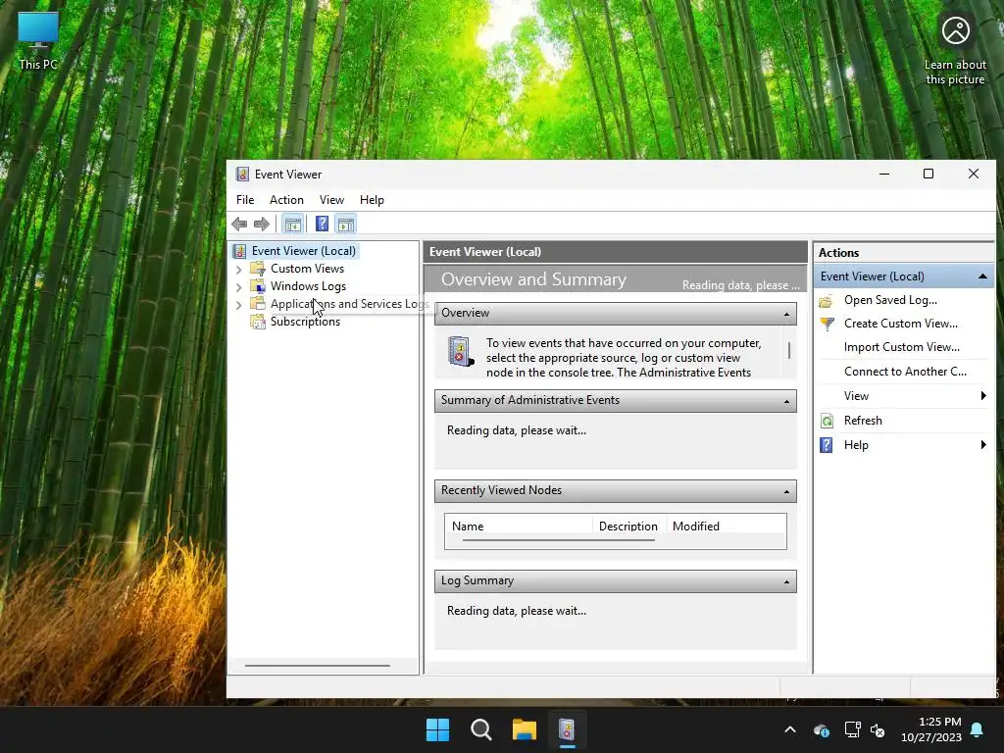The width and height of the screenshot is (1004, 753).
Task: Click the Forward arrow in Event Viewer toolbar
Action: pyautogui.click(x=261, y=225)
